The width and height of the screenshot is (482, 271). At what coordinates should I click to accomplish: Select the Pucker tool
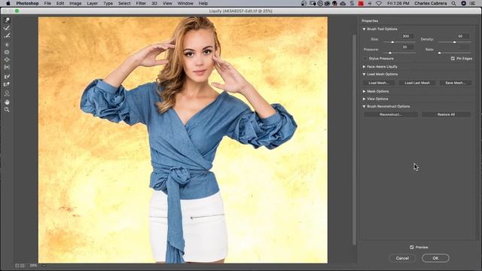click(x=7, y=52)
